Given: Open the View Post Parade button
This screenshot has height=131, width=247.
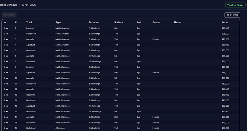Looking at the screenshot, I should point(235,5).
